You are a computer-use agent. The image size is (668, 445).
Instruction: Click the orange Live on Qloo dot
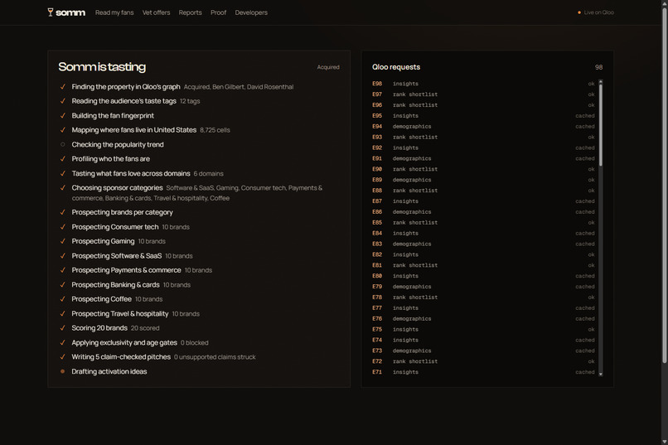pos(579,12)
